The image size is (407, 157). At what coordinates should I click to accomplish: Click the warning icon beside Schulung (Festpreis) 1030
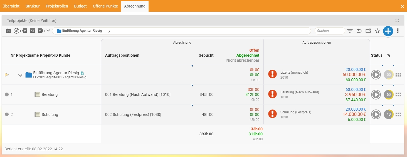[273, 114]
